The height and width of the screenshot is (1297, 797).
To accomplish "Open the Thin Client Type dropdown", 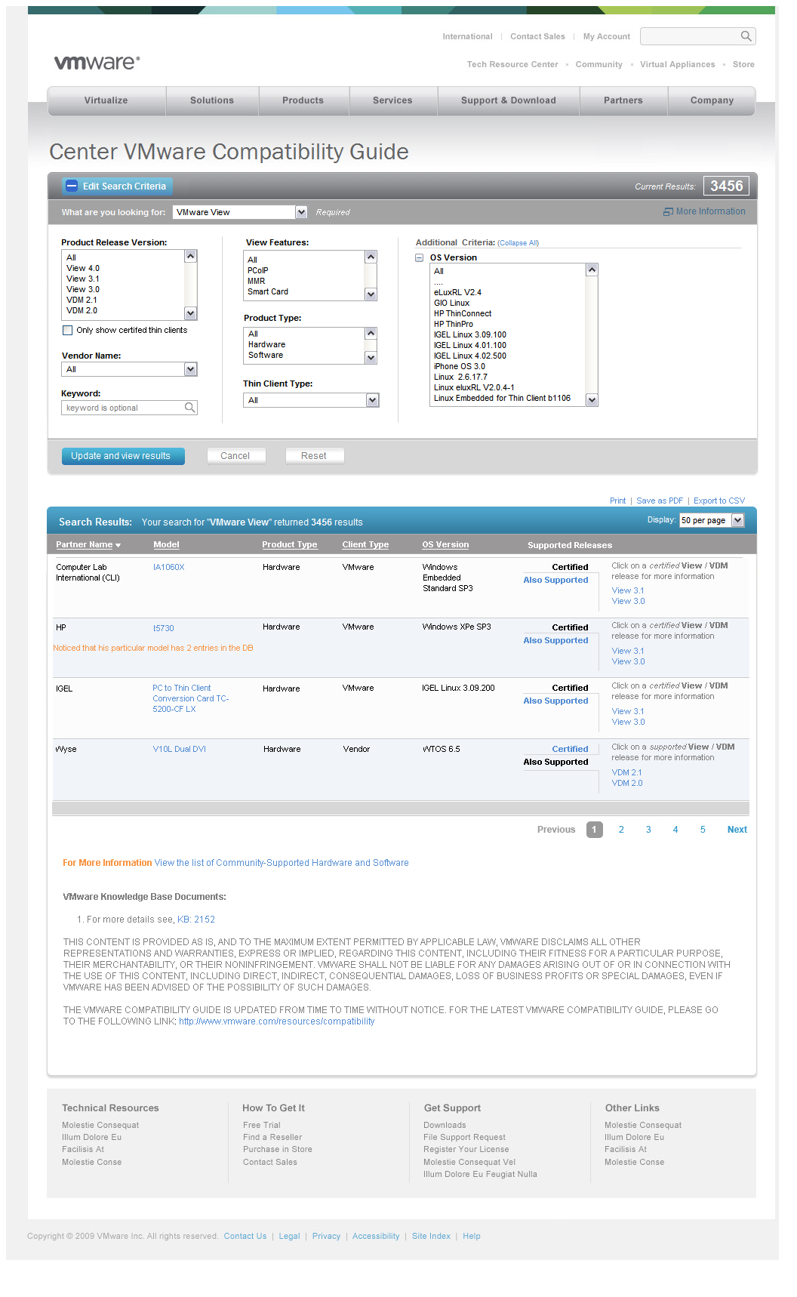I will [x=372, y=400].
